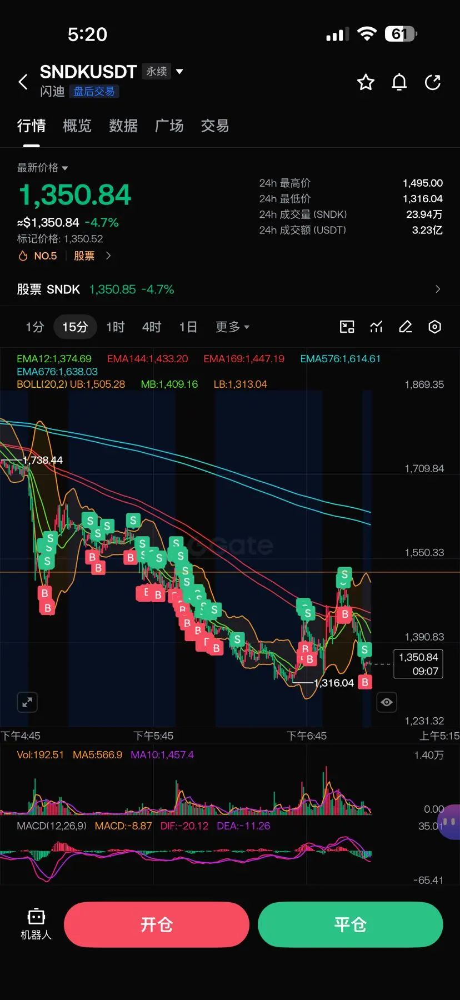Tap the 永续 contract tag

(x=157, y=72)
